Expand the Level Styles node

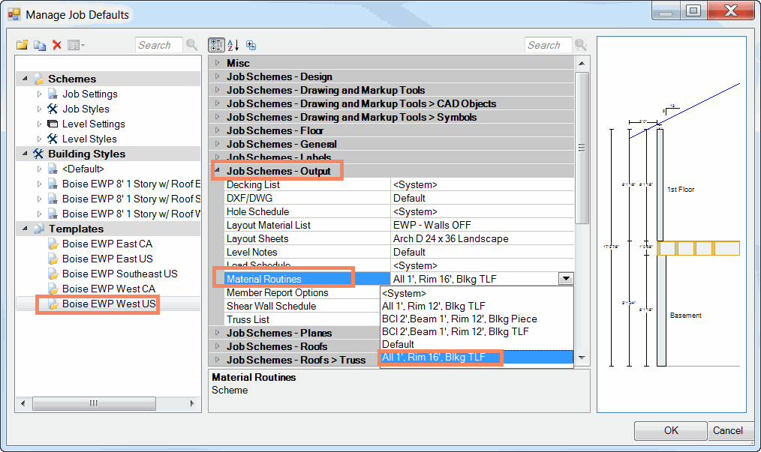point(39,139)
